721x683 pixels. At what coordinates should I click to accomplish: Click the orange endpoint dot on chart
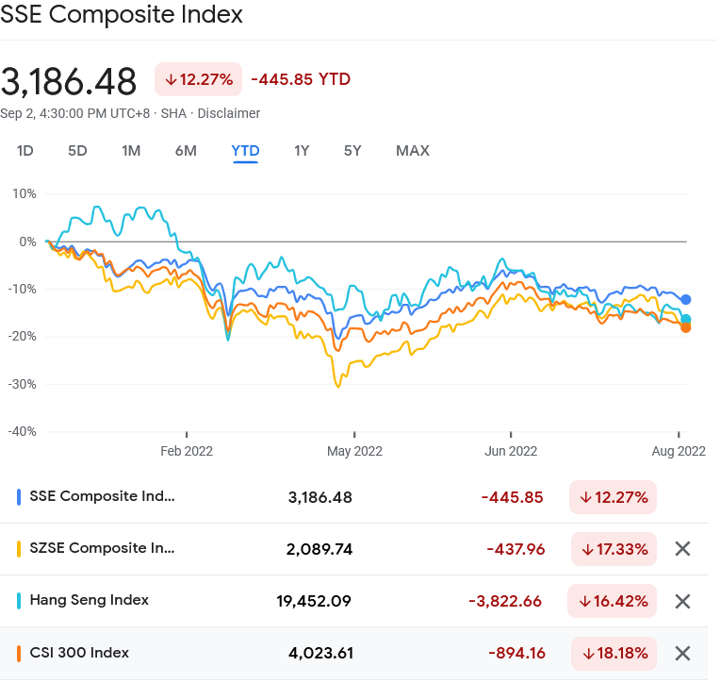point(685,327)
